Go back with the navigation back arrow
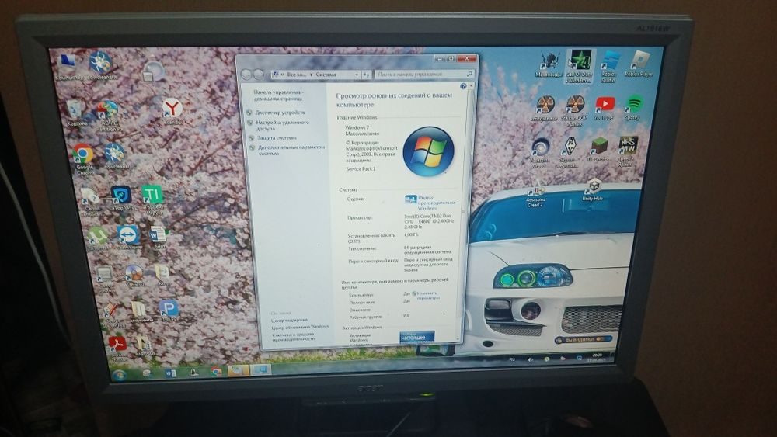The height and width of the screenshot is (437, 777). point(246,75)
